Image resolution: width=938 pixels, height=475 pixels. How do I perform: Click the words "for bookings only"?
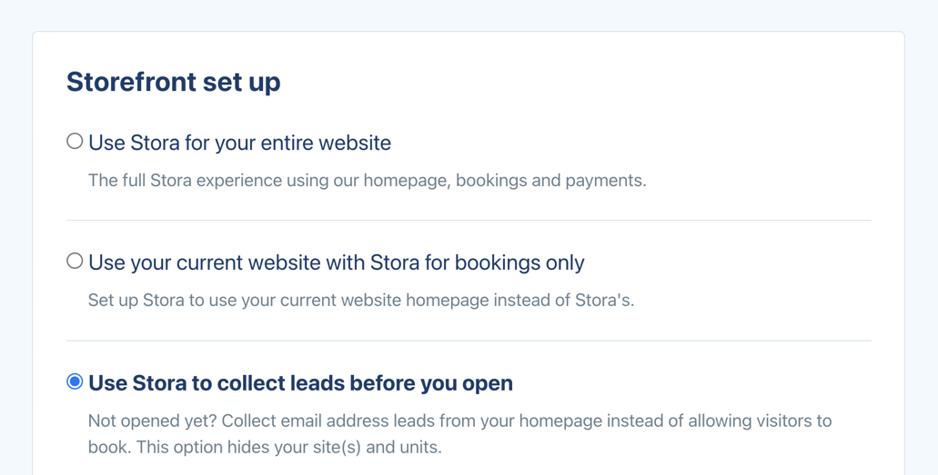tap(508, 262)
